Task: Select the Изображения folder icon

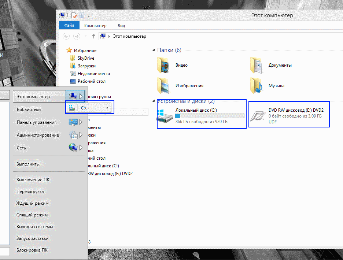Action: tap(163, 86)
